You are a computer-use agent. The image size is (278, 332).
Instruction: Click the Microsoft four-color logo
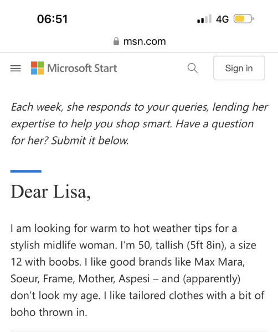38,68
